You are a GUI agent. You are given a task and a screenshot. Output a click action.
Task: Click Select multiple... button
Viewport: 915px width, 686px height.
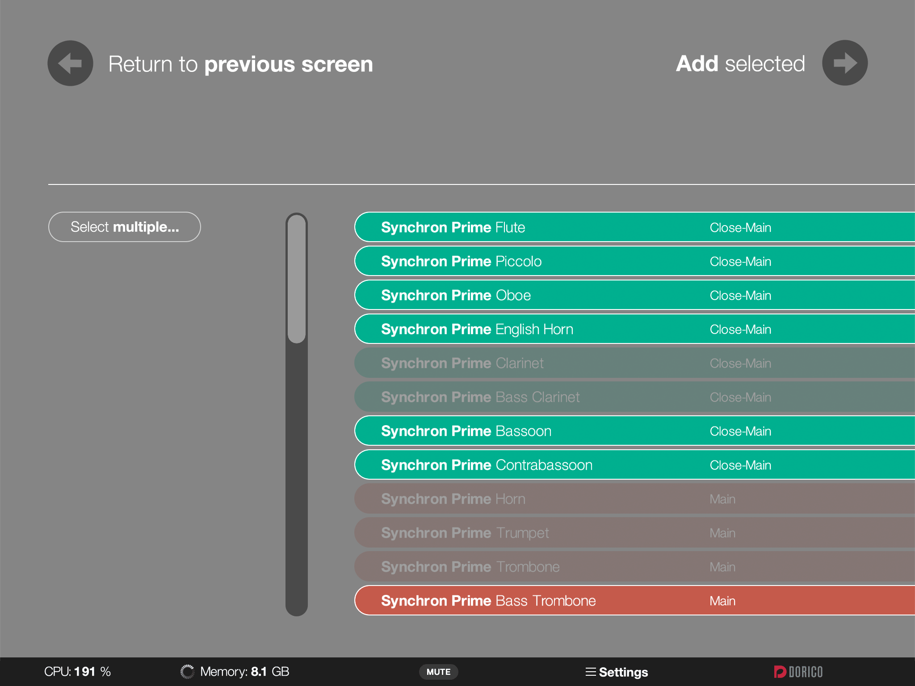point(125,227)
